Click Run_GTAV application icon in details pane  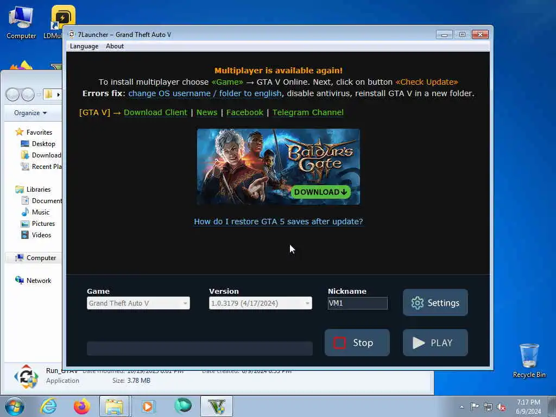[x=26, y=376]
